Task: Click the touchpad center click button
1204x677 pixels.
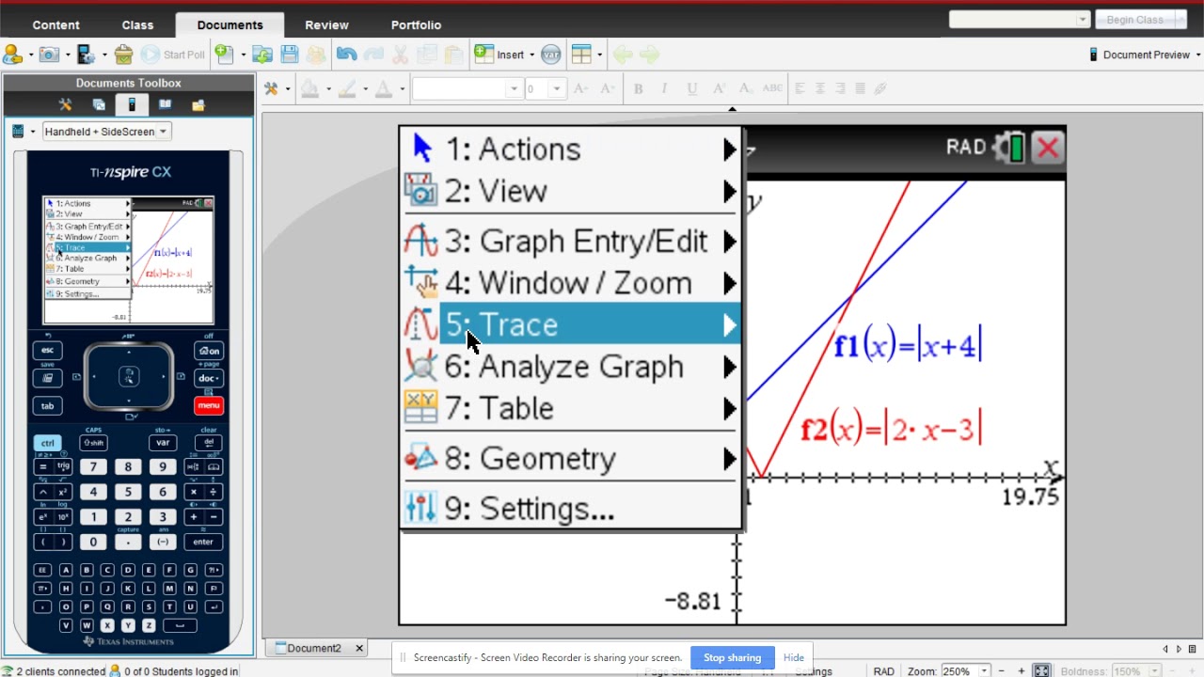Action: [129, 377]
